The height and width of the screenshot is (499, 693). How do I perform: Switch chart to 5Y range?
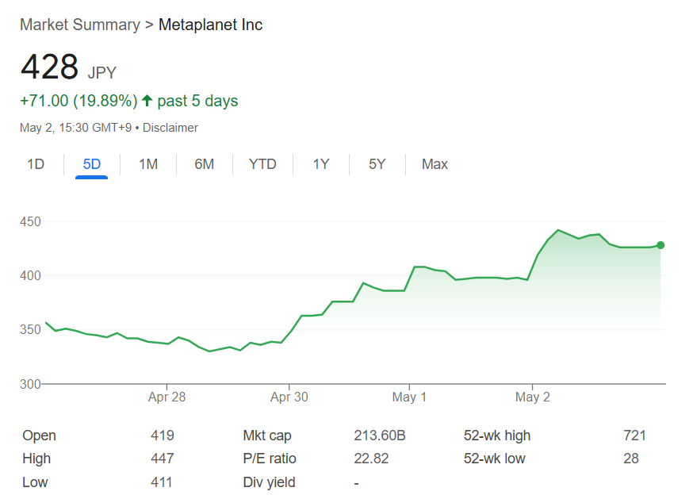(377, 164)
